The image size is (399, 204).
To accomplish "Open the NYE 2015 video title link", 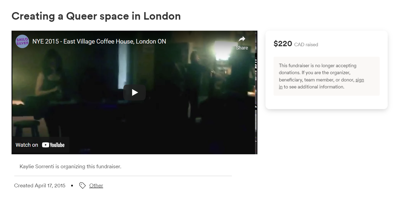I will pyautogui.click(x=99, y=41).
